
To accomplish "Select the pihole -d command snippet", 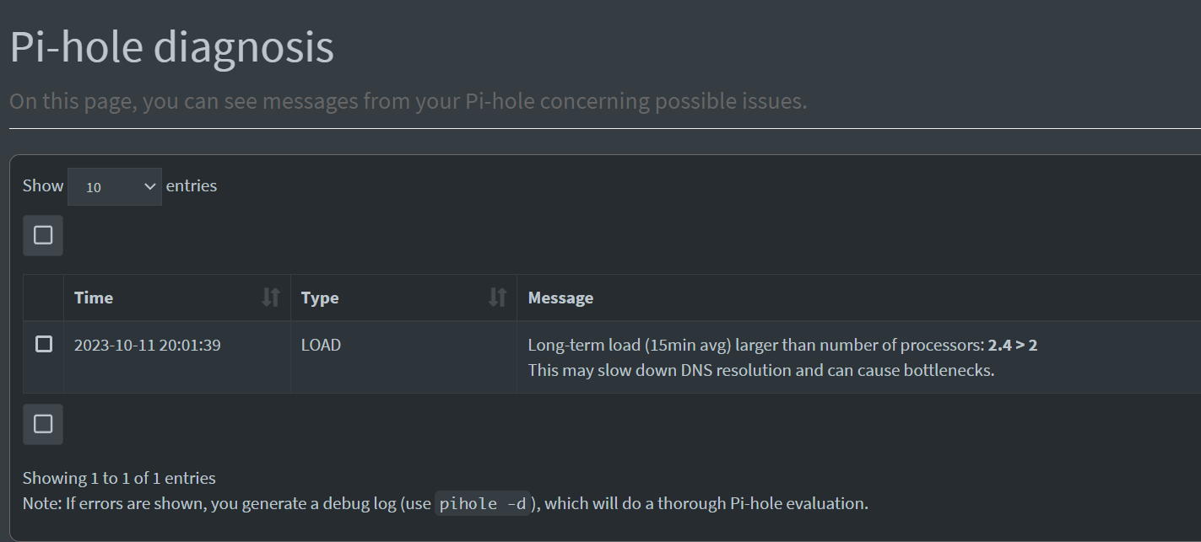I will (x=482, y=503).
